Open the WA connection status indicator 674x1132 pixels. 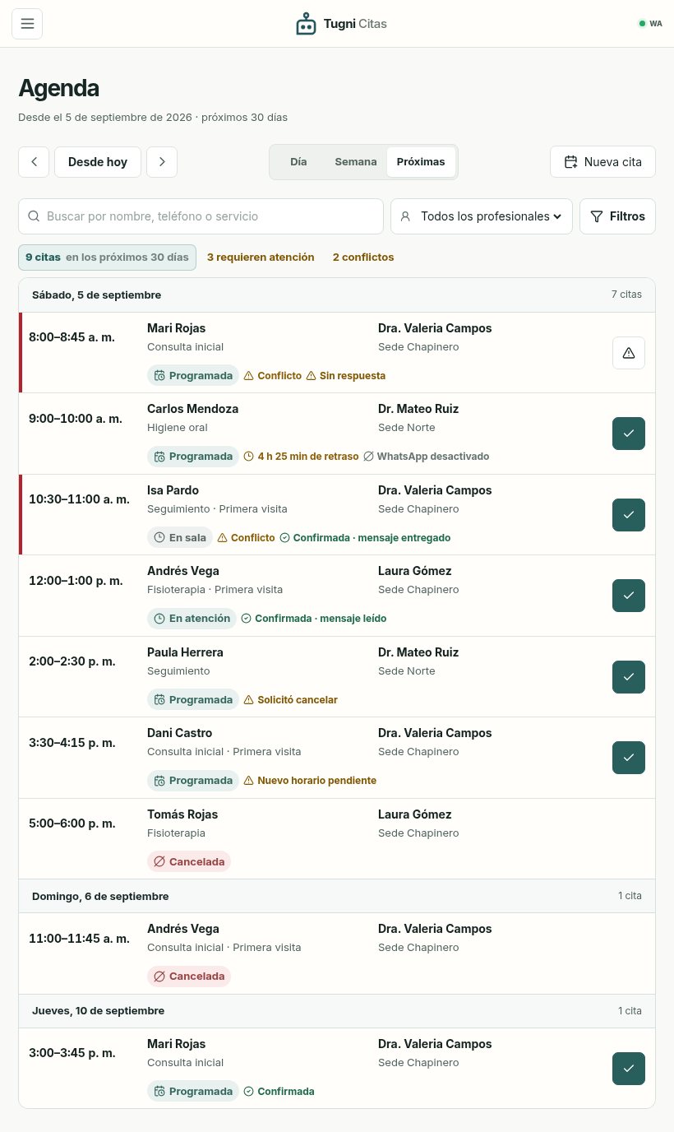(x=650, y=24)
